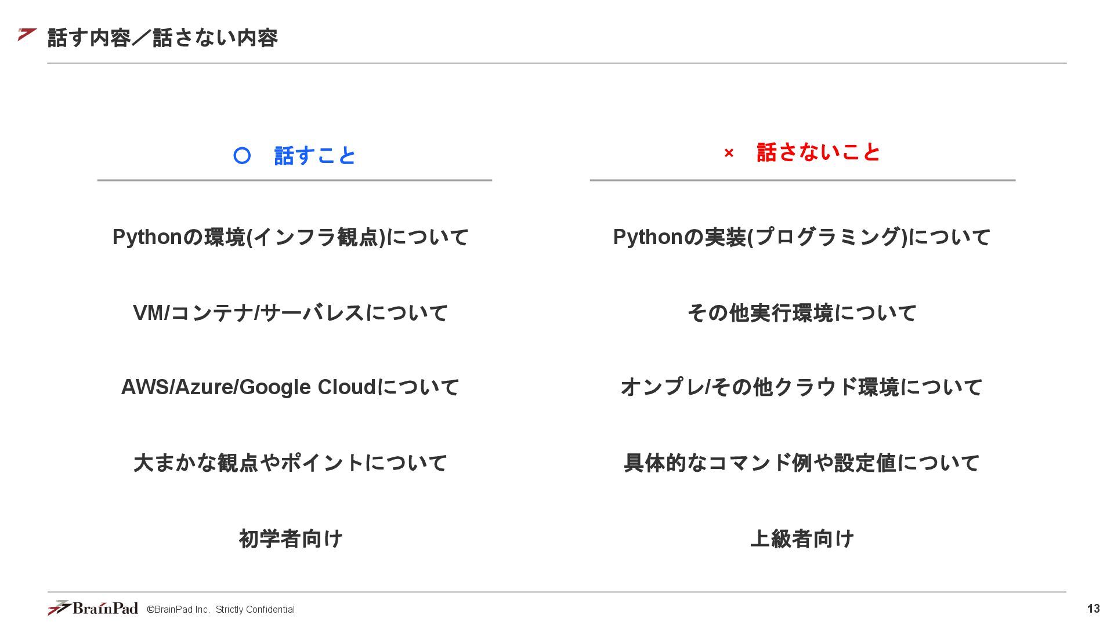The width and height of the screenshot is (1114, 626).
Task: Select 具体的なコマンド例や設定値について line
Action: tap(802, 463)
